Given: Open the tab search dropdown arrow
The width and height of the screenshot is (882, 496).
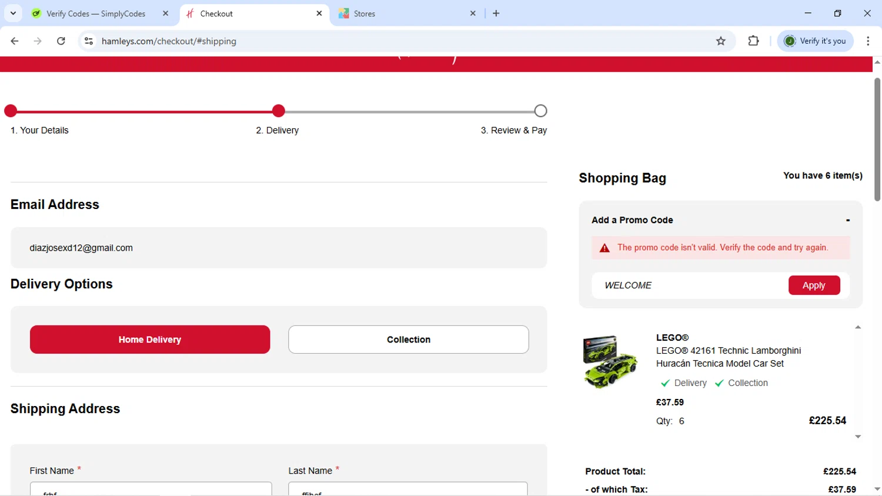Looking at the screenshot, I should [x=13, y=13].
